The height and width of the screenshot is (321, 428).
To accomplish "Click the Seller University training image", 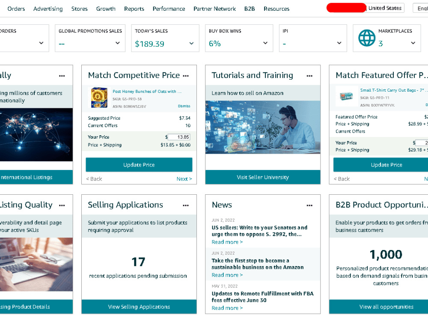I will click(x=263, y=127).
